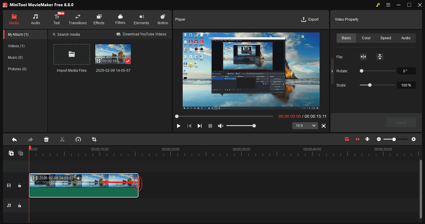The height and width of the screenshot is (224, 425).
Task: Switch to the Text tab
Action: click(56, 19)
